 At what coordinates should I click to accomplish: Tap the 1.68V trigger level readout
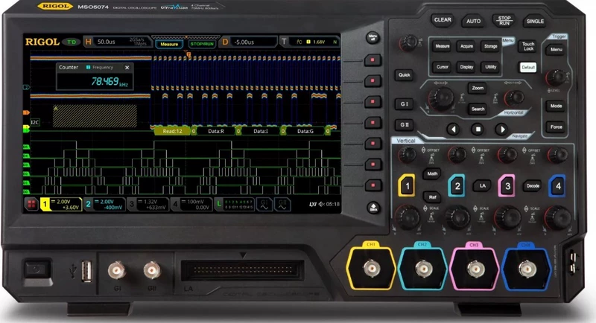(x=319, y=42)
